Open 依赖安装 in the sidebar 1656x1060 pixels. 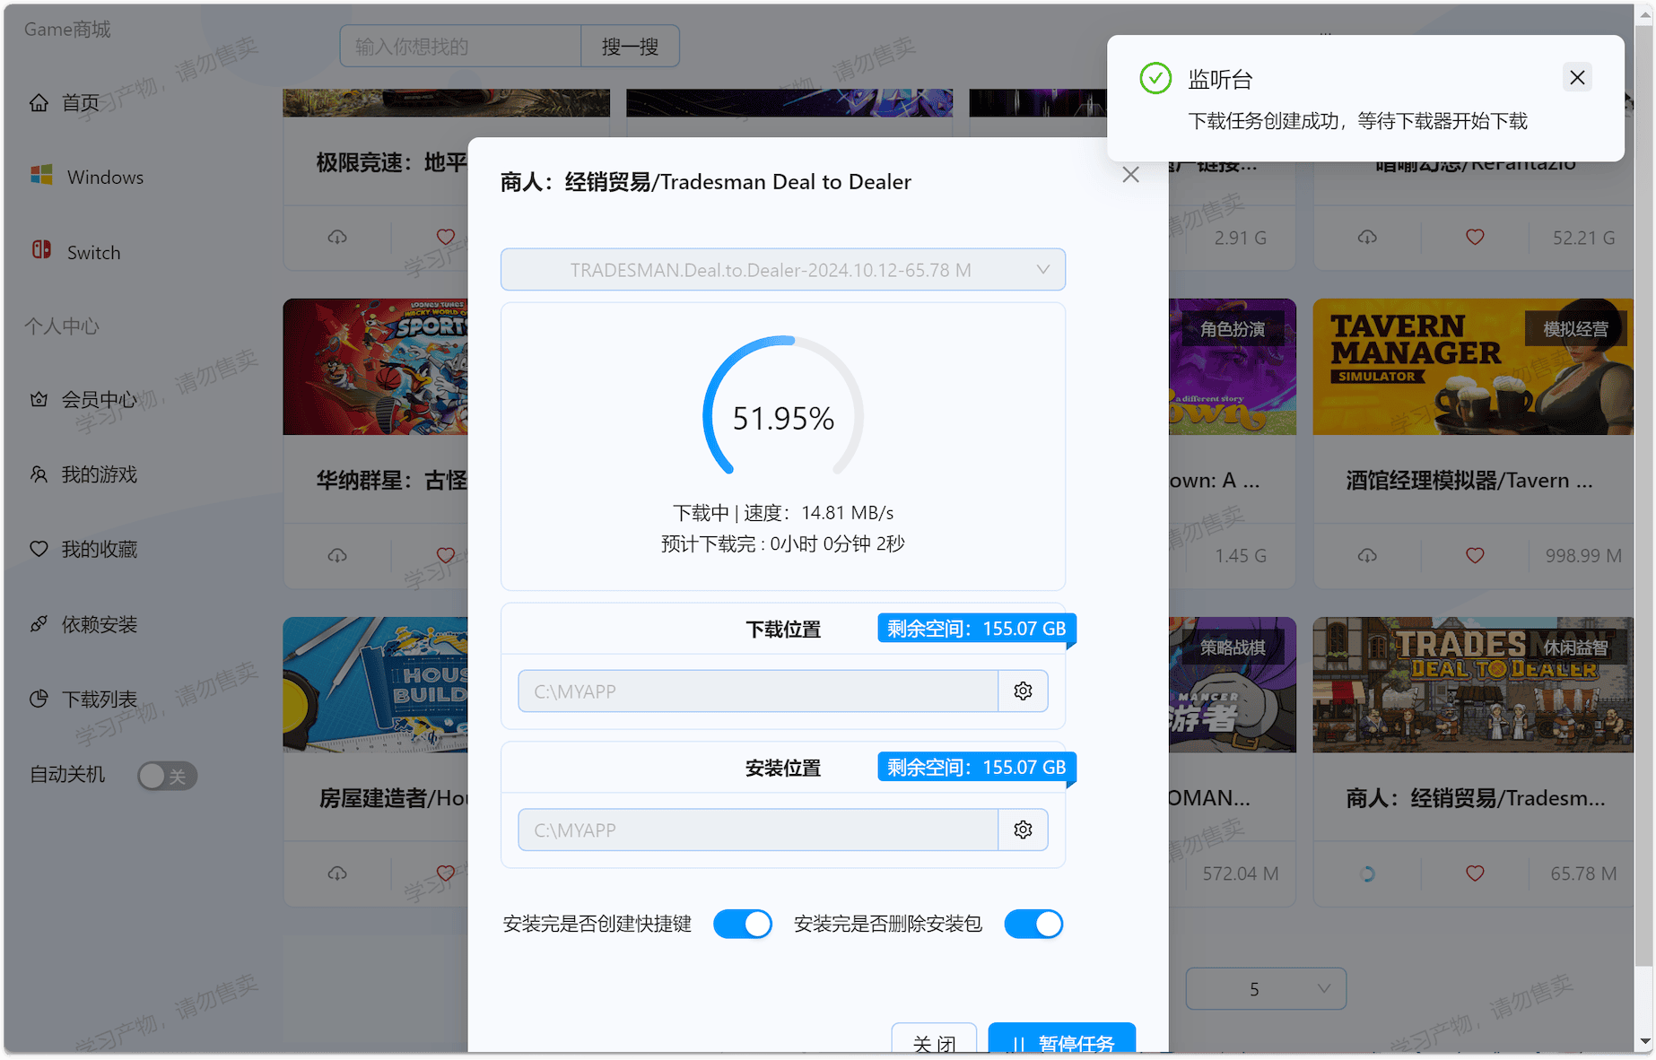[99, 624]
